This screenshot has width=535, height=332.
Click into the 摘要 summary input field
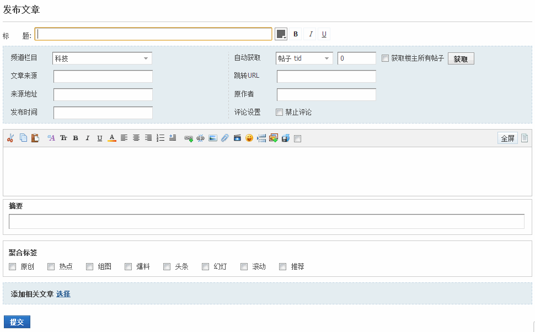[x=266, y=221]
